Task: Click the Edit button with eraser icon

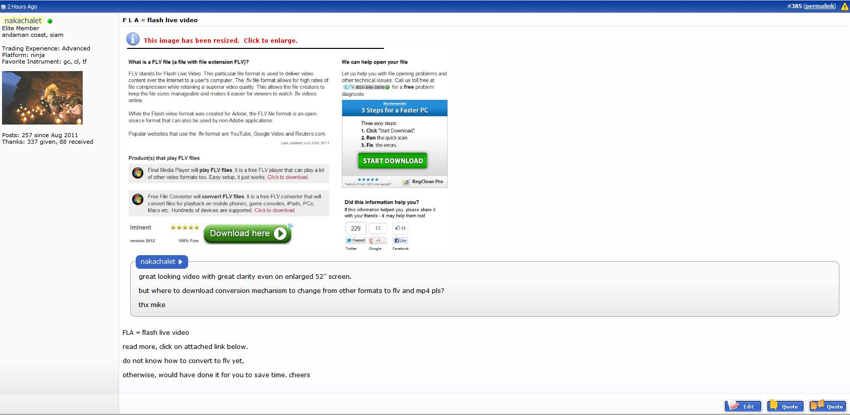Action: coord(744,406)
